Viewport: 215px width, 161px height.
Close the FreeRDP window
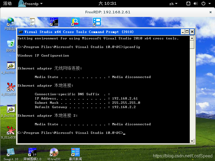coord(210,12)
